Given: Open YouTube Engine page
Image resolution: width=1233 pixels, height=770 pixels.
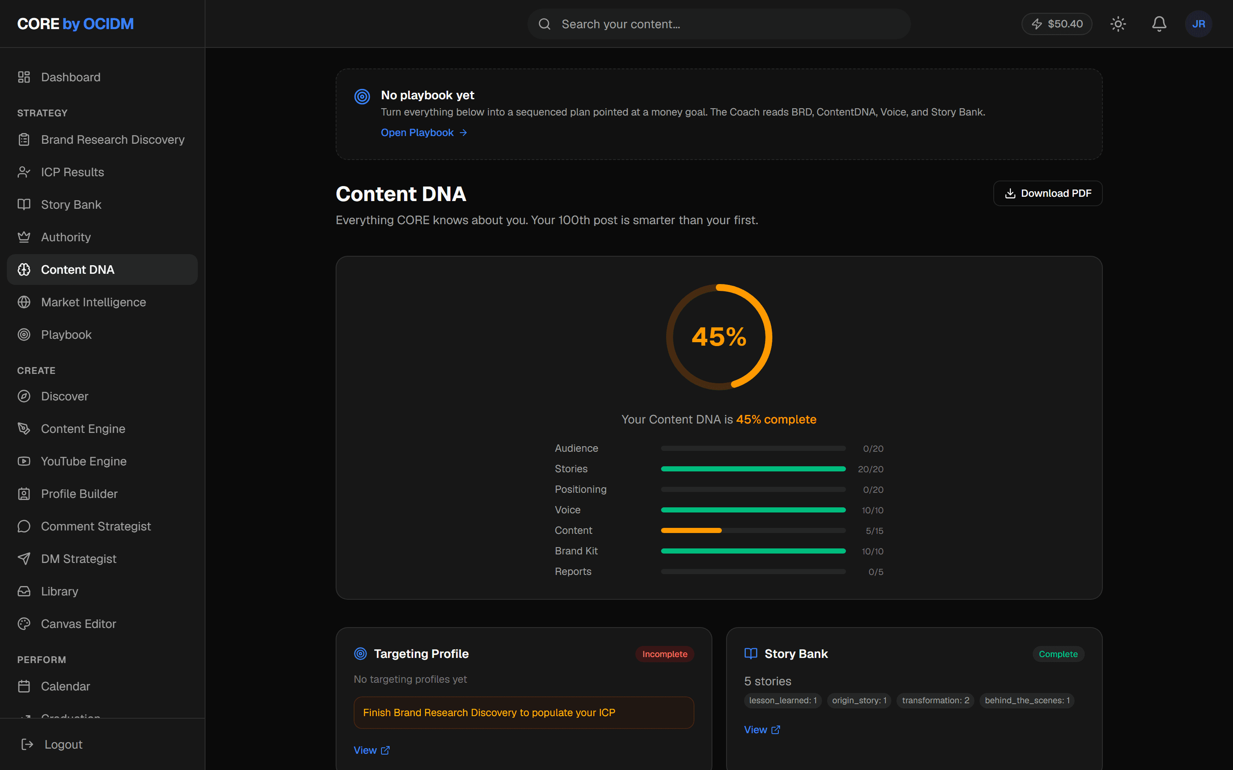Looking at the screenshot, I should [102, 461].
